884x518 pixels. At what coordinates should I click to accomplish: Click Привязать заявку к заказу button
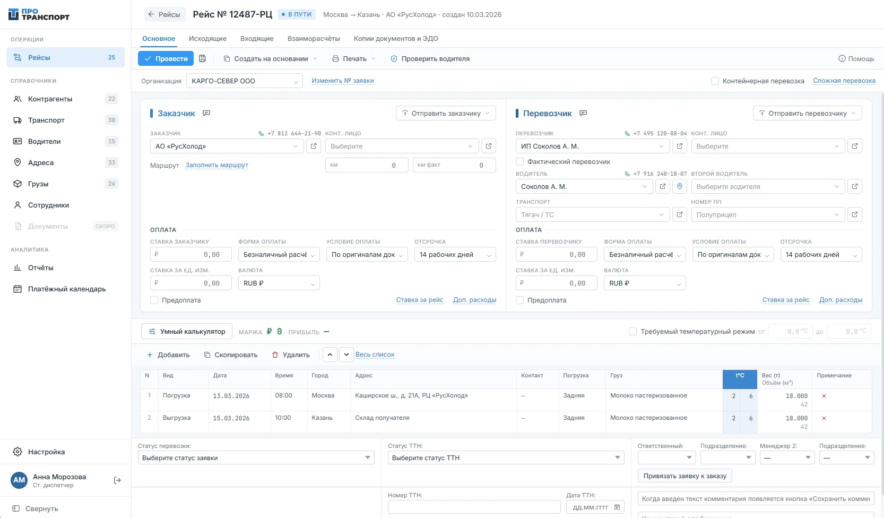(x=685, y=476)
